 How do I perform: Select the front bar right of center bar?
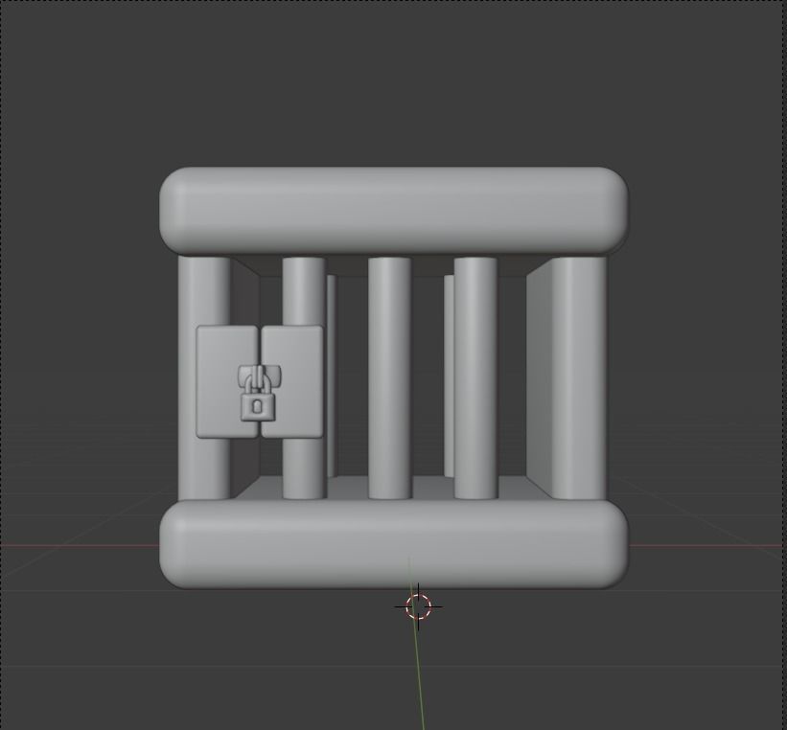pyautogui.click(x=475, y=377)
